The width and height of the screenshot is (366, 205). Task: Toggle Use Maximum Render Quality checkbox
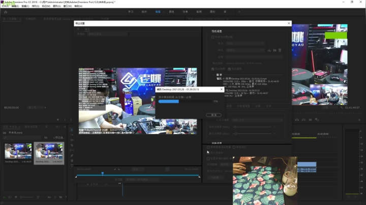coord(208,147)
